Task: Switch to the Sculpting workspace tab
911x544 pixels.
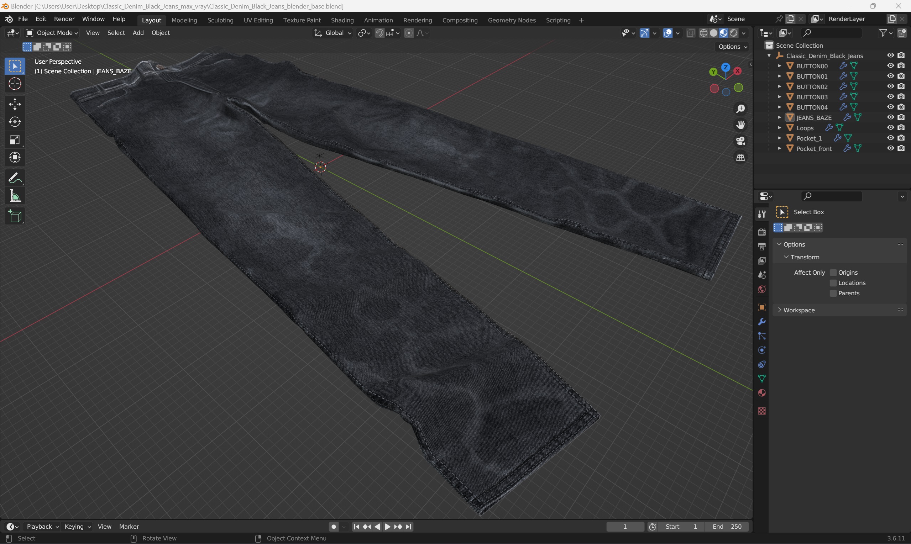Action: click(220, 20)
